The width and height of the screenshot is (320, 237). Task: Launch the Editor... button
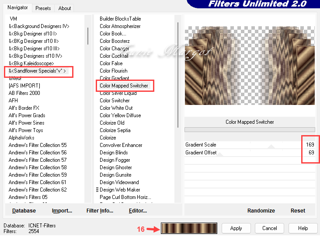point(138,210)
